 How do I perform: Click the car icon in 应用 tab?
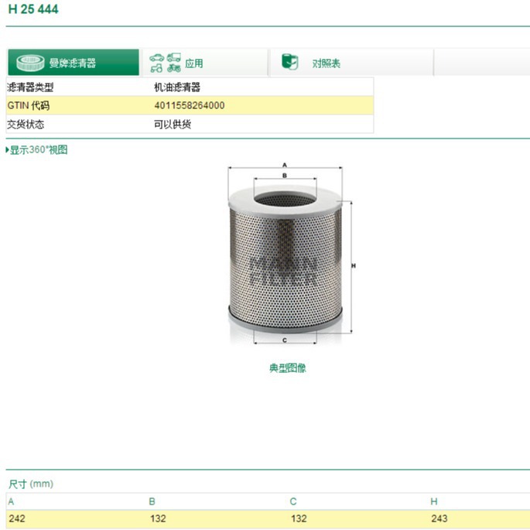coord(156,57)
